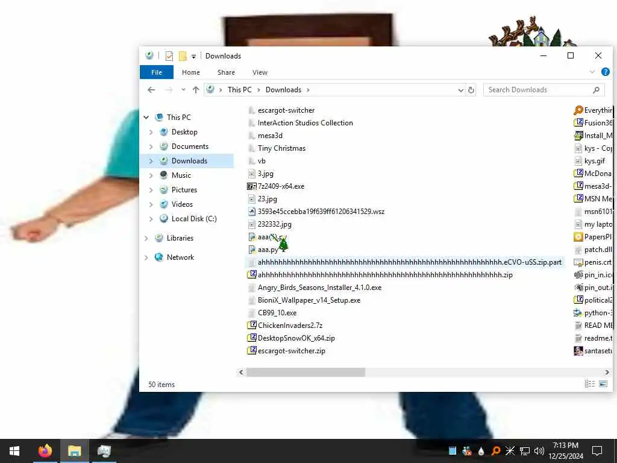Click the ahhhh....zip archive icon

coord(252,274)
